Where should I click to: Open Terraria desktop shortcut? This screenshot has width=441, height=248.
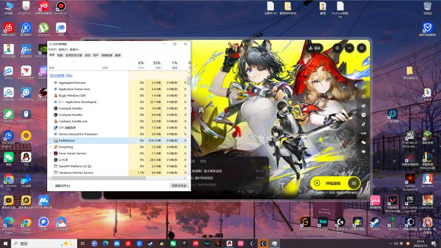click(x=393, y=224)
